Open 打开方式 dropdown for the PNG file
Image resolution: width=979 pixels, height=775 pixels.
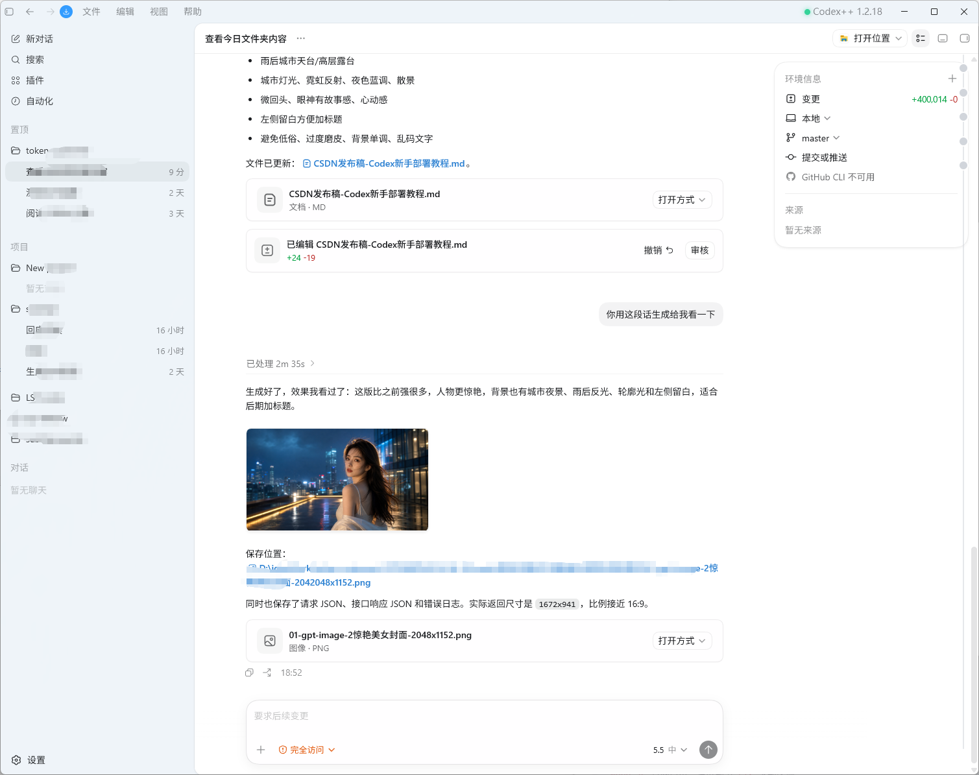[682, 641]
